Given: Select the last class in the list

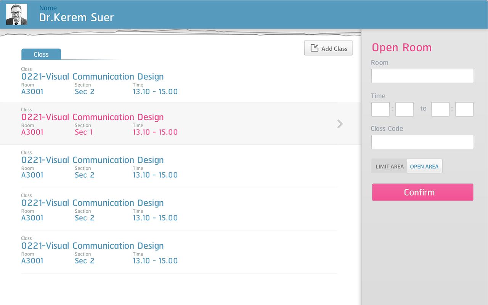Looking at the screenshot, I should point(93,246).
